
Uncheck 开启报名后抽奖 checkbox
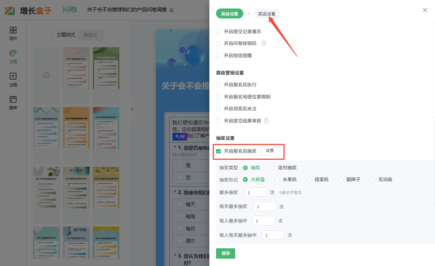219,151
